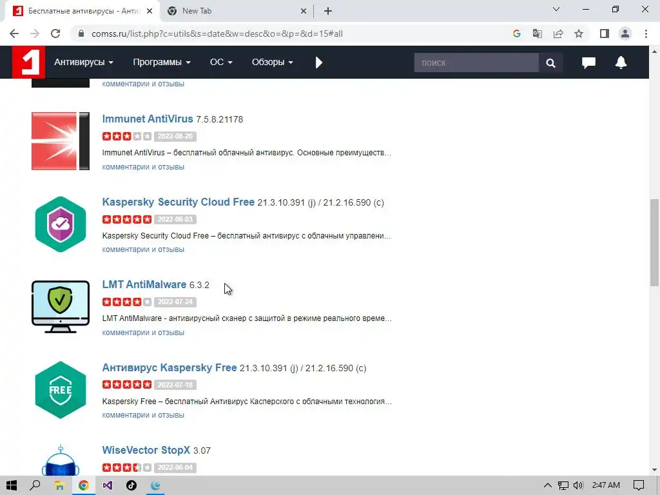Viewport: 660px width, 495px height.
Task: Click the red Comss site logo
Action: click(x=28, y=63)
